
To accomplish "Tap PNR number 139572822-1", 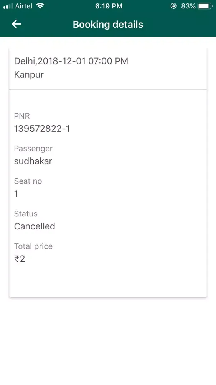I will tap(42, 129).
